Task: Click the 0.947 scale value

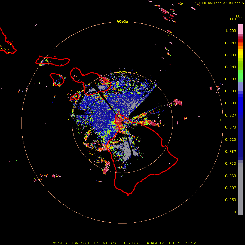Action: click(x=231, y=43)
